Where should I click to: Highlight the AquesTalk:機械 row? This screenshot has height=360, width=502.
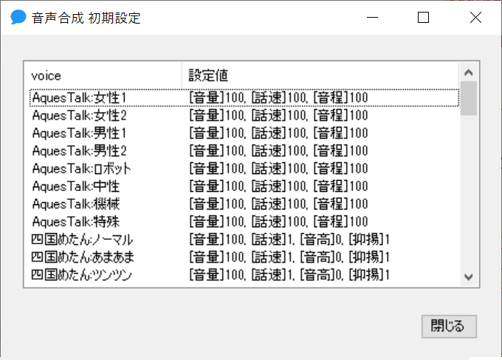click(75, 204)
